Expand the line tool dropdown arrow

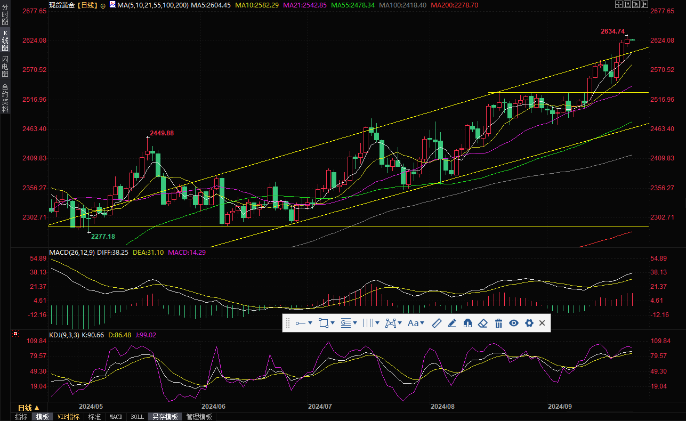click(x=310, y=323)
